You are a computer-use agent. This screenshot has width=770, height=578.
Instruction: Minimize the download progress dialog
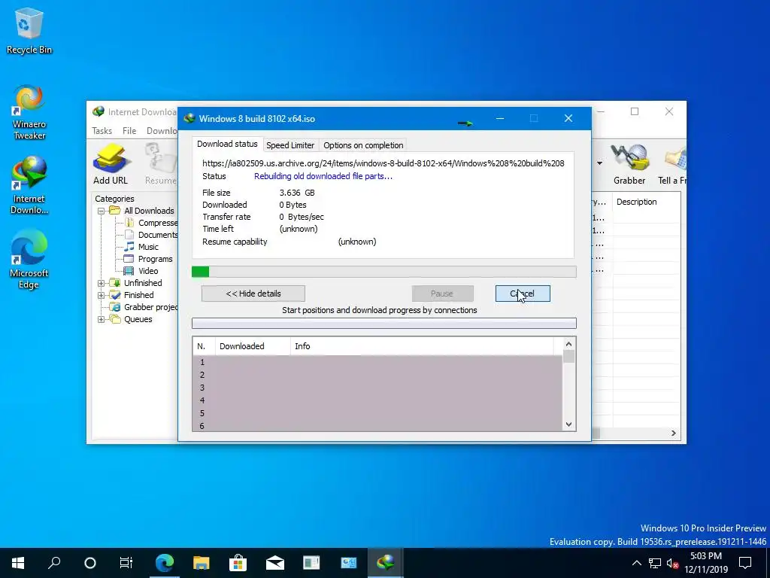coord(500,118)
